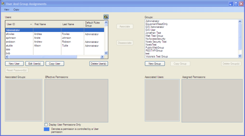245x136 pixels.
Task: Sort by the User ID column header
Action: [19, 24]
